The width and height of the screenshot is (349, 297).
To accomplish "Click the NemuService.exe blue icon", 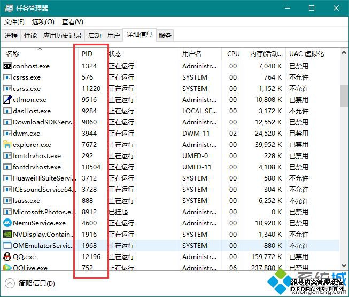I will [7, 223].
